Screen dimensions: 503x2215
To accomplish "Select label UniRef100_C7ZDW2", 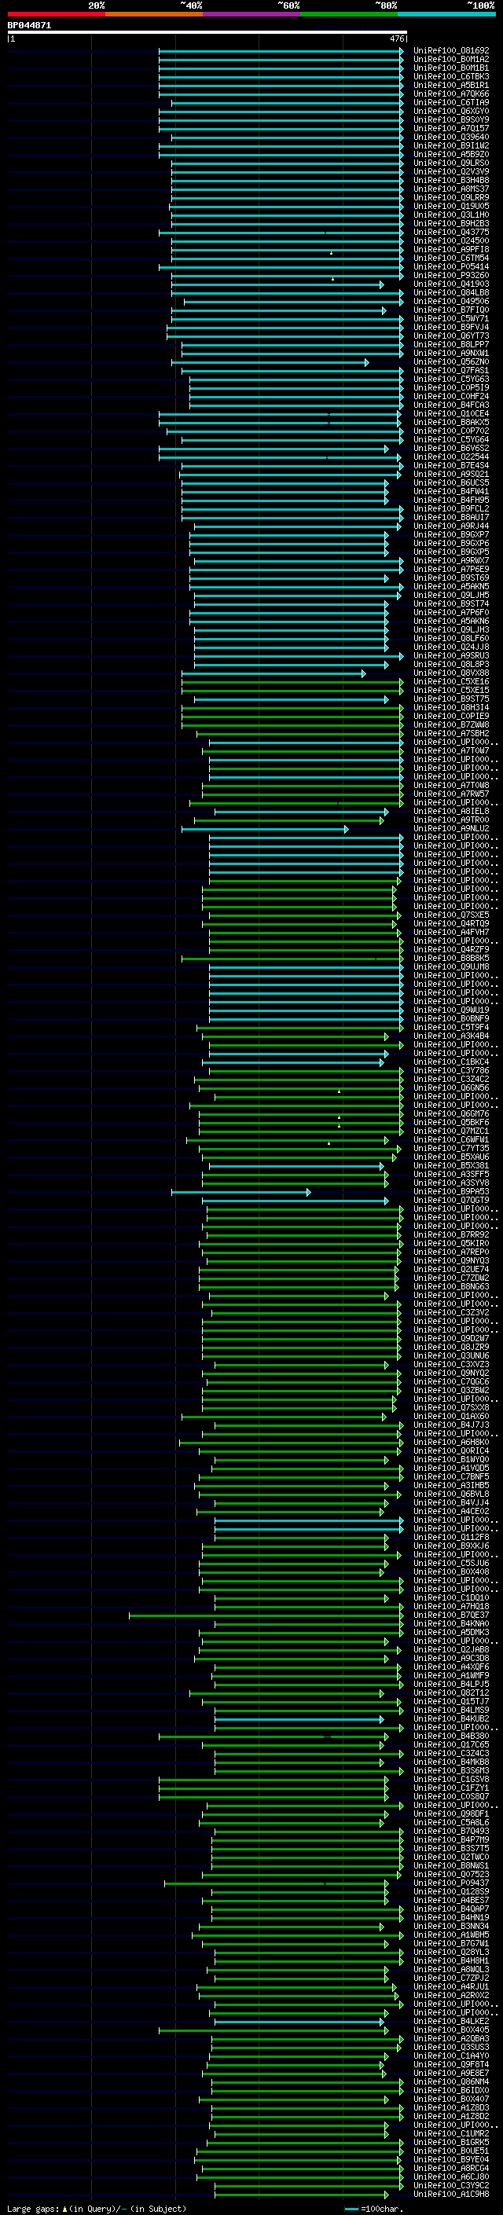I will coord(451,1278).
